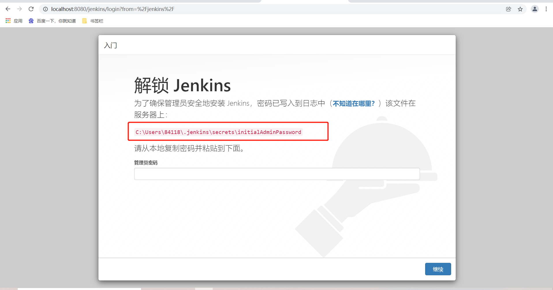The image size is (553, 290).
Task: Click the 入门 dialog title
Action: point(111,45)
